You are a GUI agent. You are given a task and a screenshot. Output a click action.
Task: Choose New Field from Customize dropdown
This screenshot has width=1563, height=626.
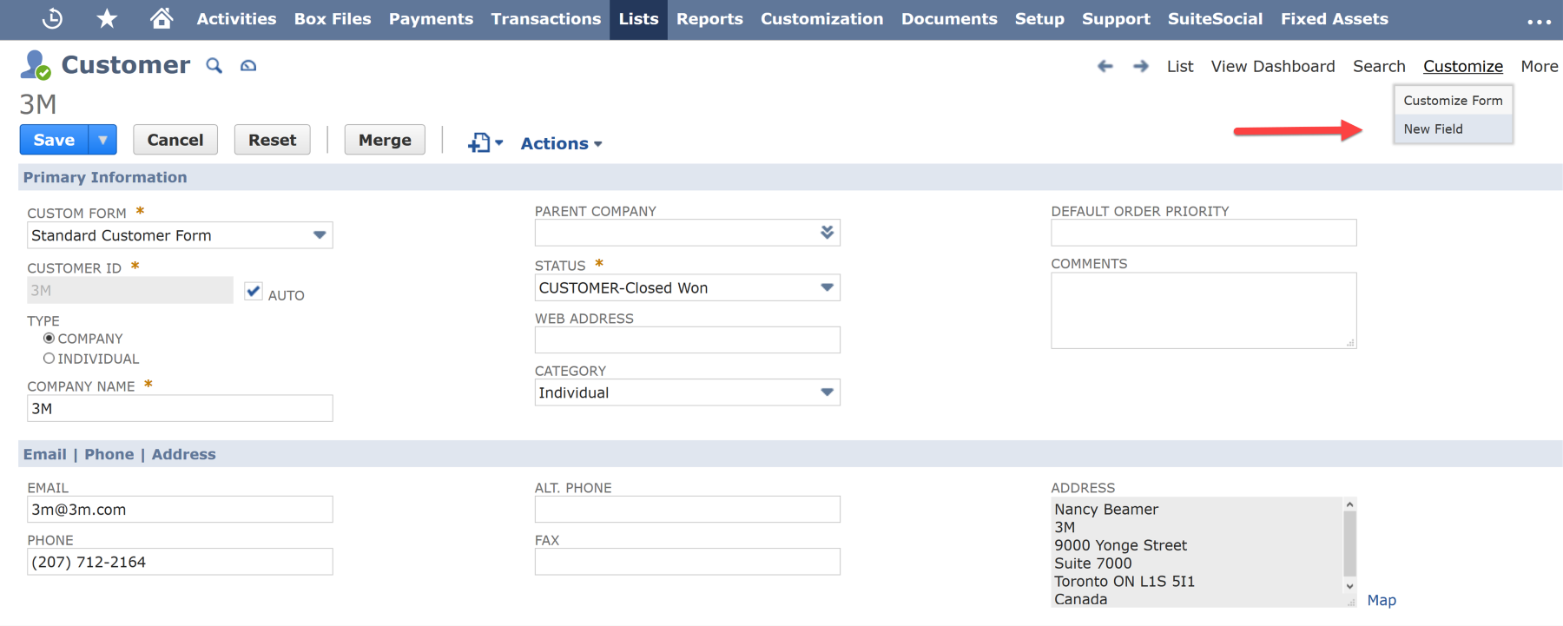(x=1453, y=128)
